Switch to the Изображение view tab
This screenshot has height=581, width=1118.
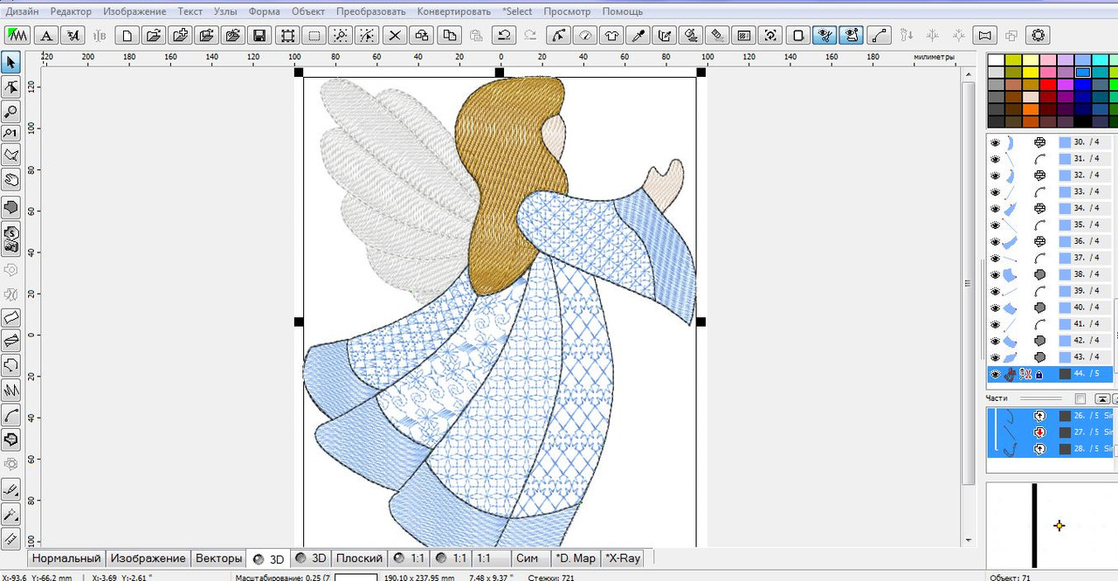tap(148, 558)
